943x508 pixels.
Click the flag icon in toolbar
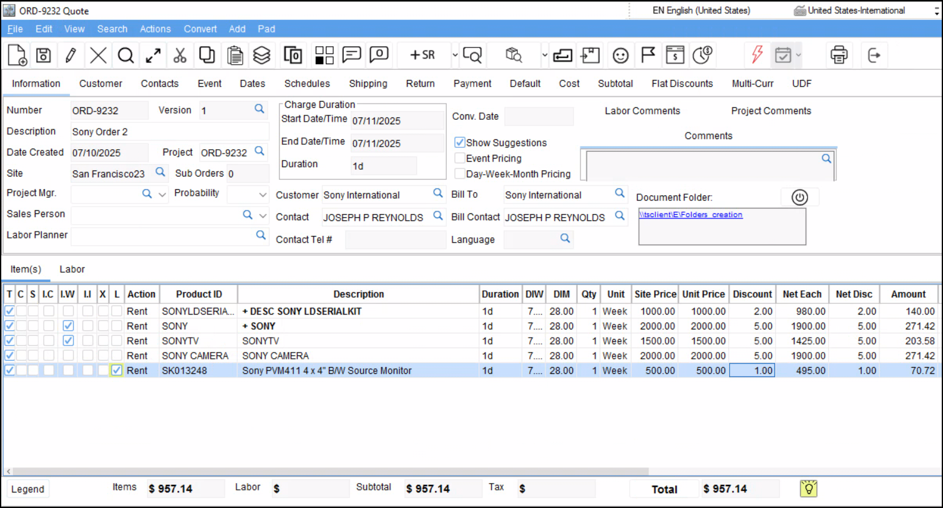(648, 56)
